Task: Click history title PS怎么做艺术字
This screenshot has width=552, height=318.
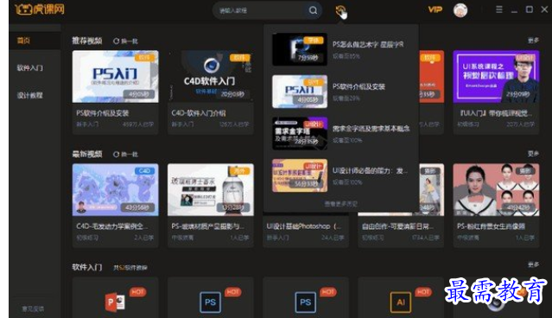Action: [x=368, y=44]
